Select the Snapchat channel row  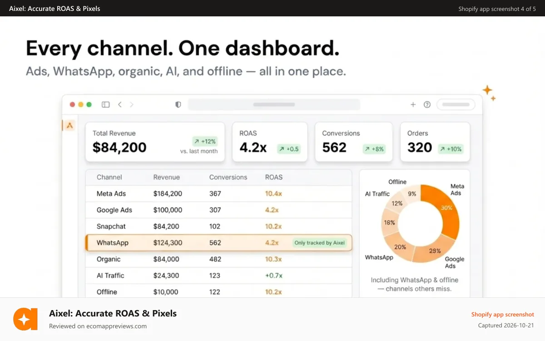[218, 226]
